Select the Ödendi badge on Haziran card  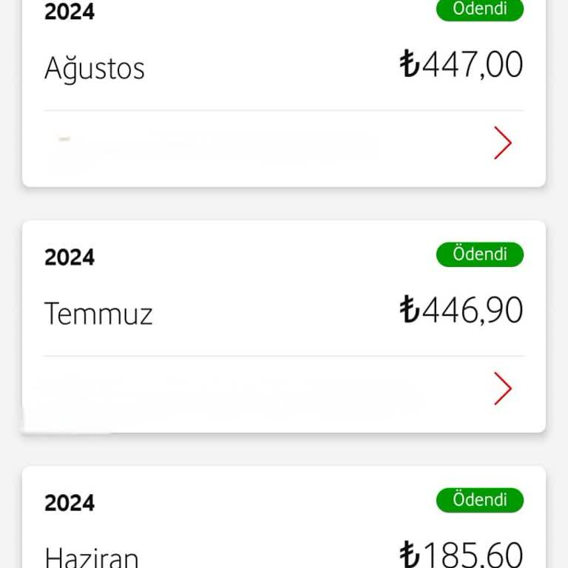point(480,500)
